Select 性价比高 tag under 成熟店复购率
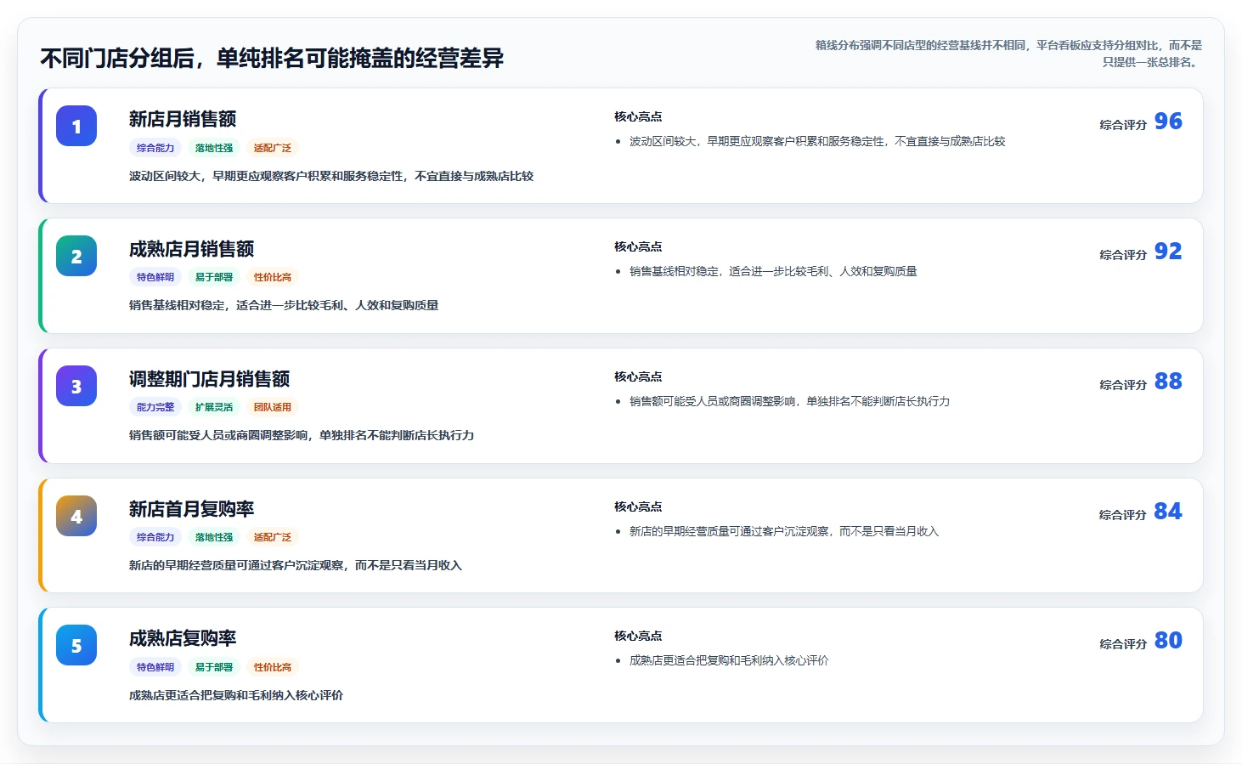This screenshot has height=764, width=1242. [x=273, y=667]
